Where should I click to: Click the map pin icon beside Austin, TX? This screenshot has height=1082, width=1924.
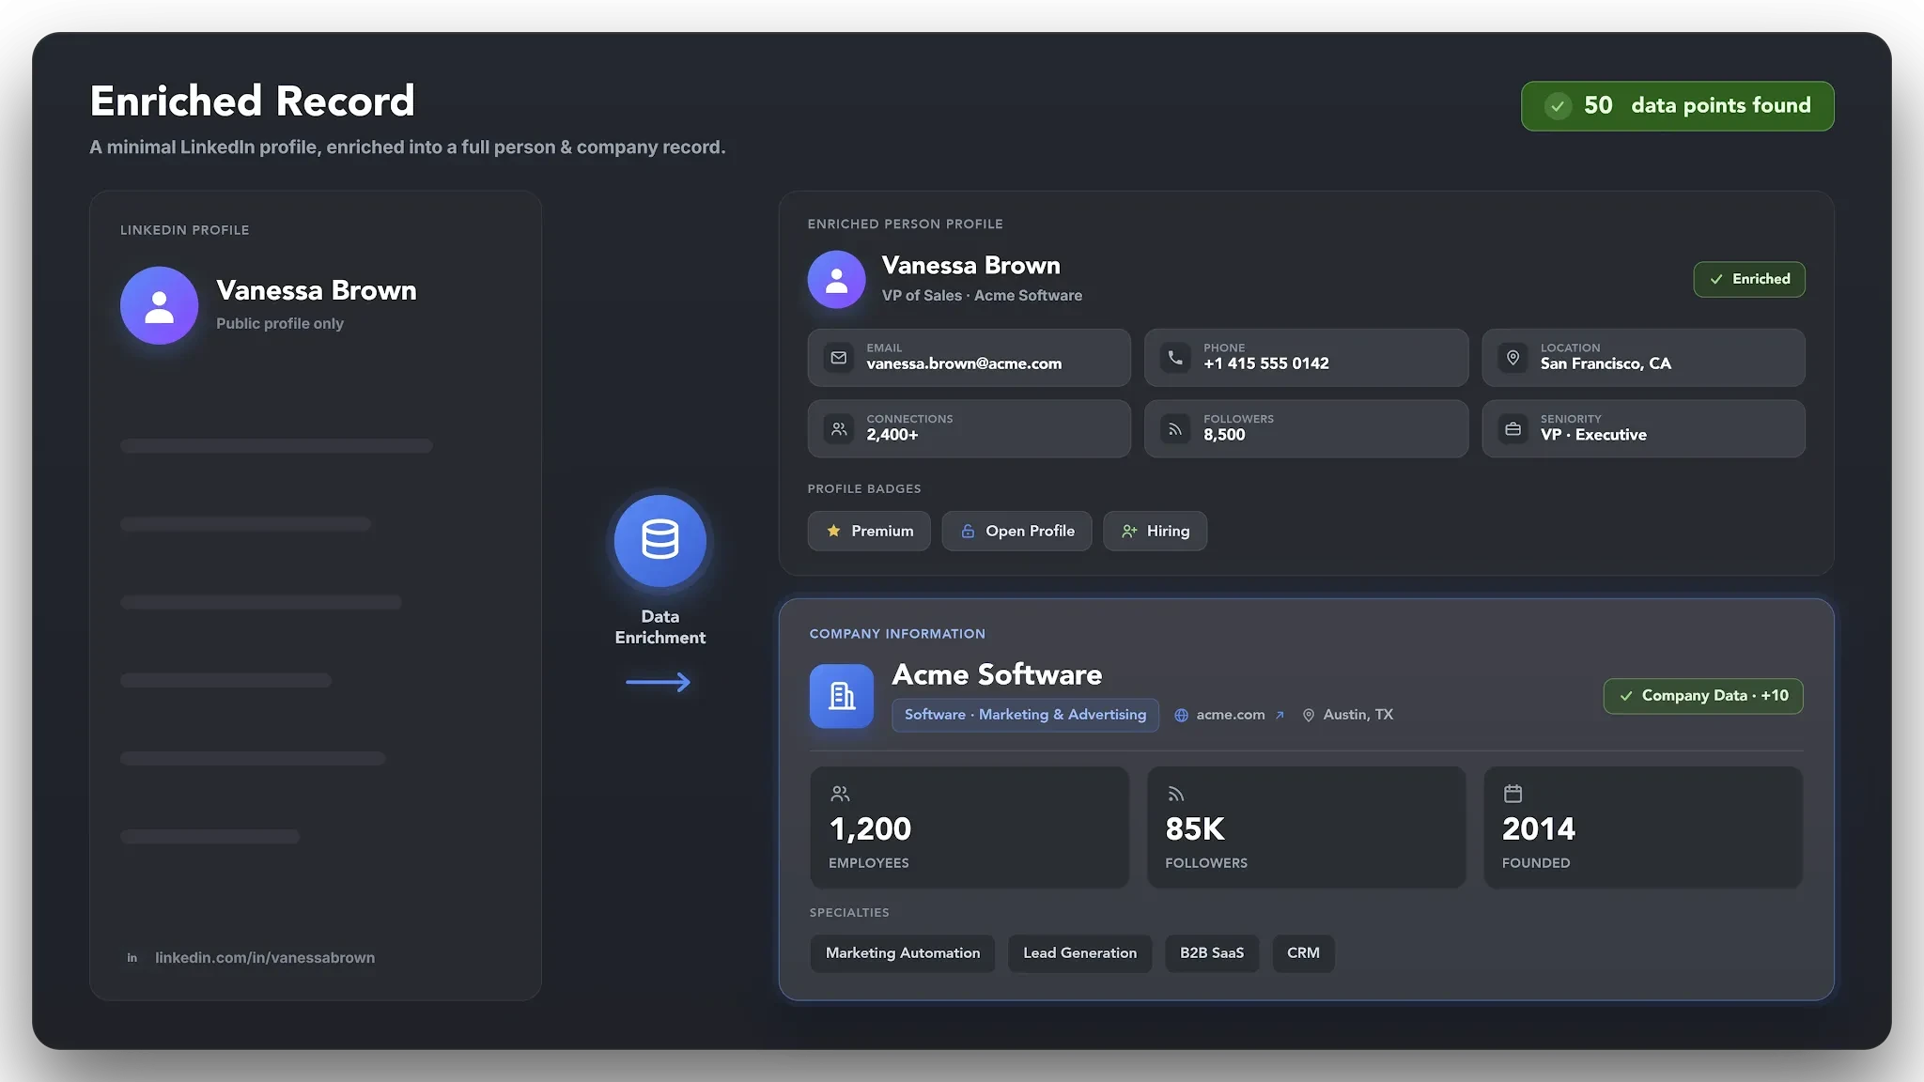[1308, 716]
